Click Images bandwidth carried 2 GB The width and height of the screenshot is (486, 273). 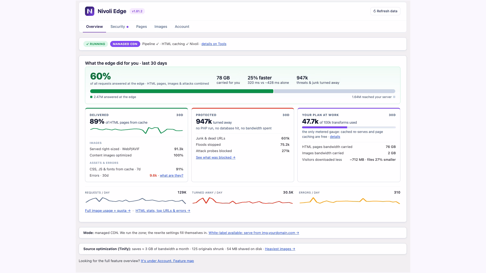(349, 153)
